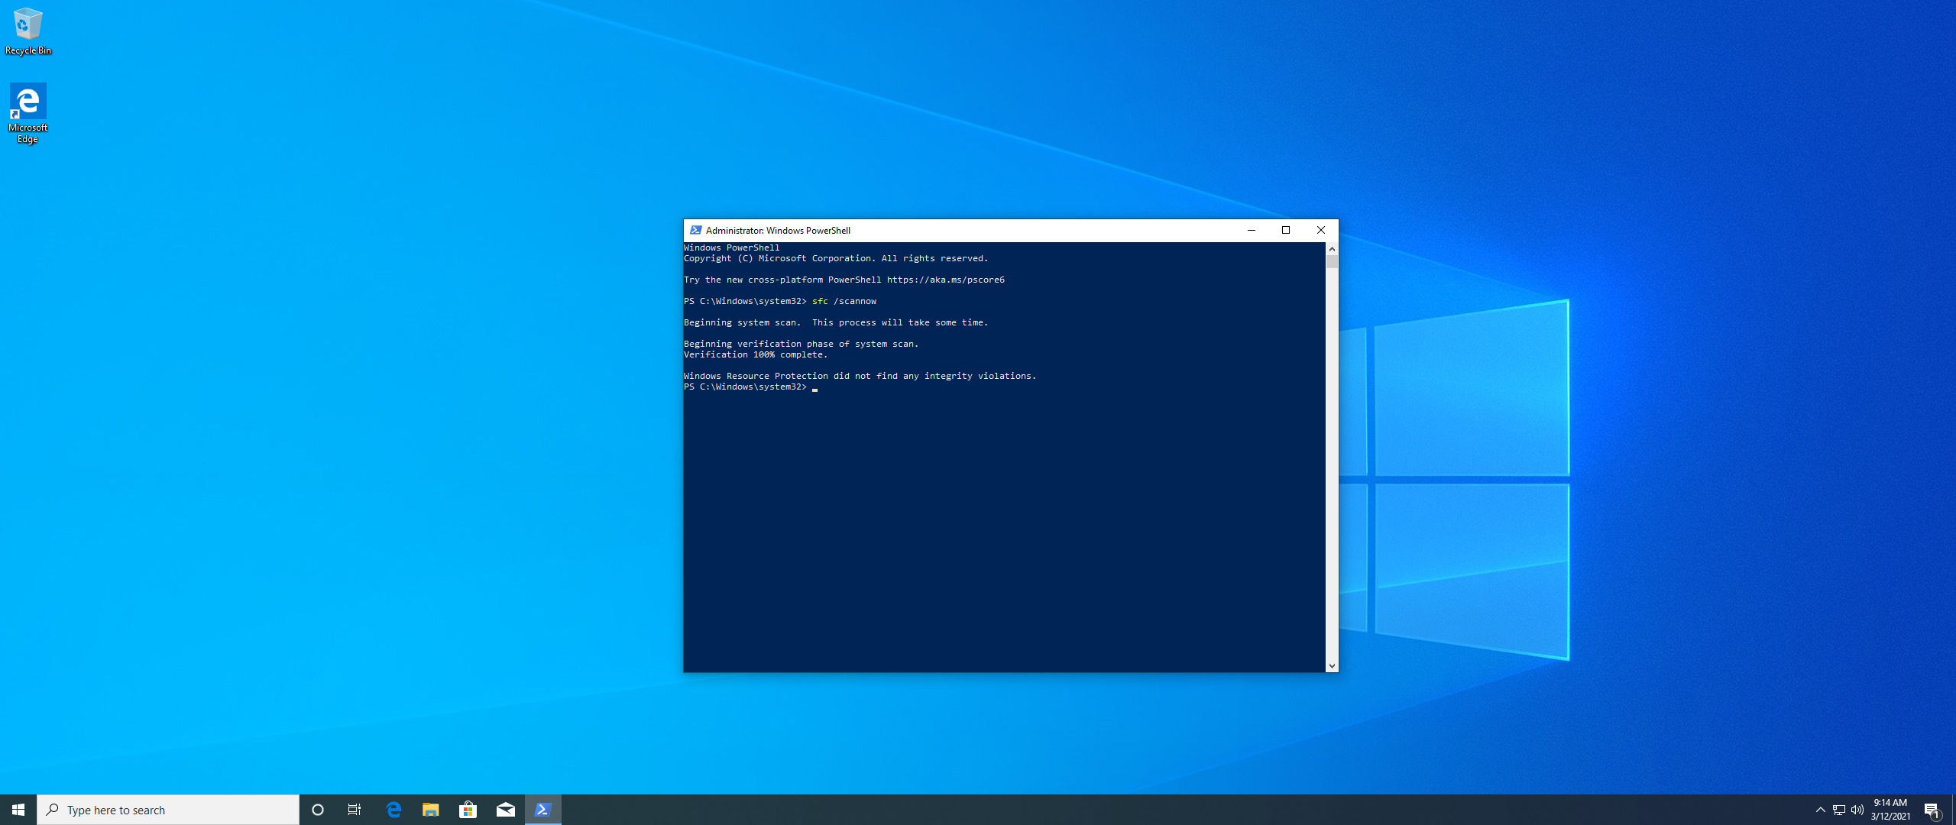Open the Action Center notifications icon

(1932, 810)
